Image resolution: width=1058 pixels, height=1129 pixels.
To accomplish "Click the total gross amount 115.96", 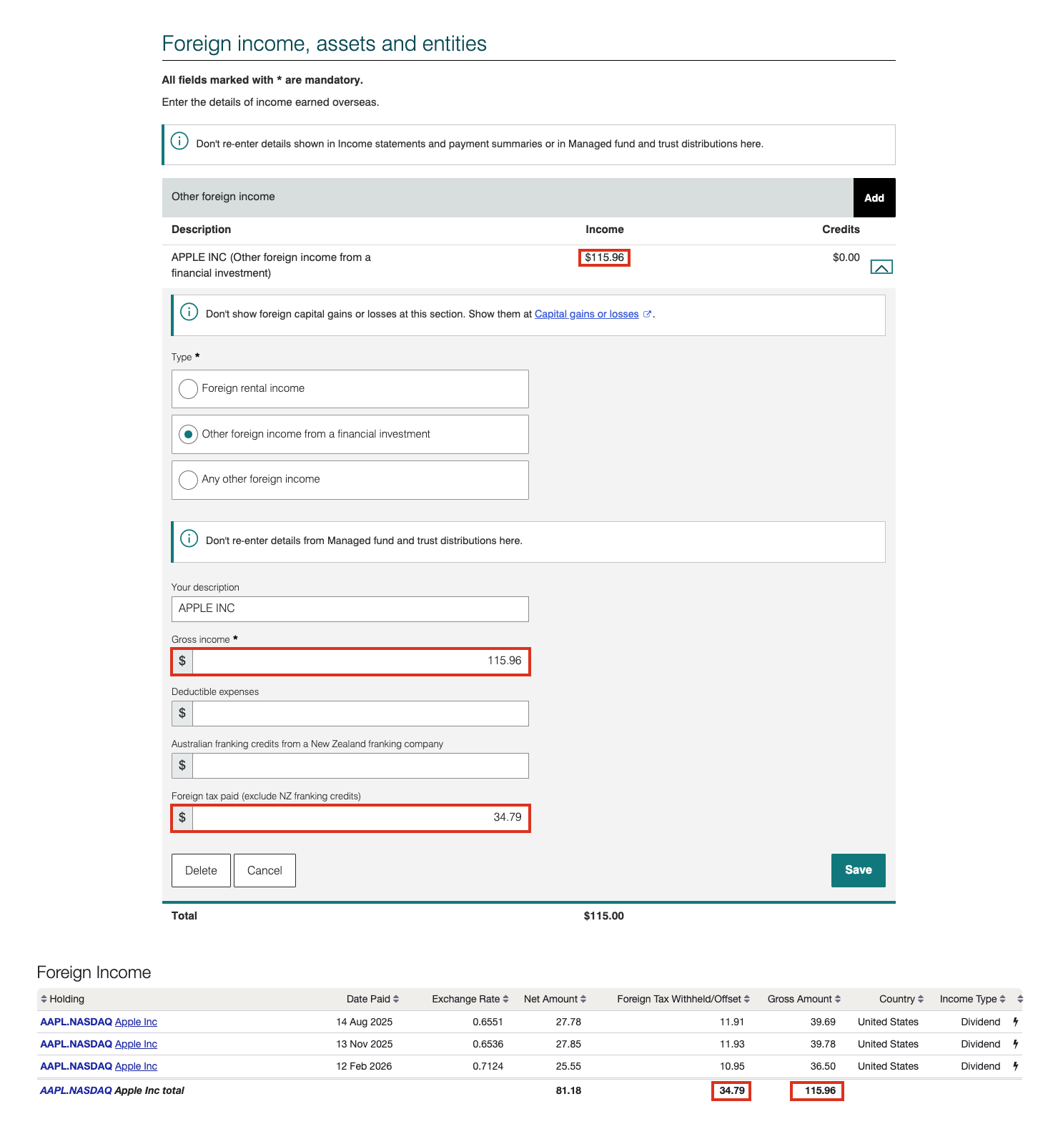I will click(x=820, y=1091).
